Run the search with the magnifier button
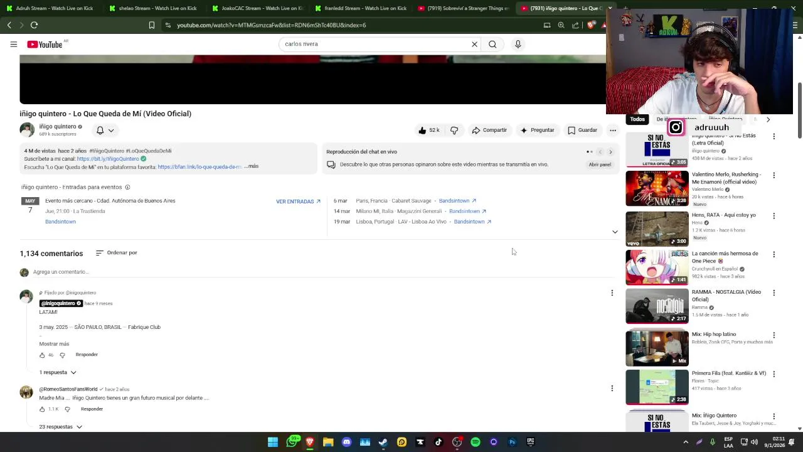This screenshot has width=803, height=452. tap(492, 44)
